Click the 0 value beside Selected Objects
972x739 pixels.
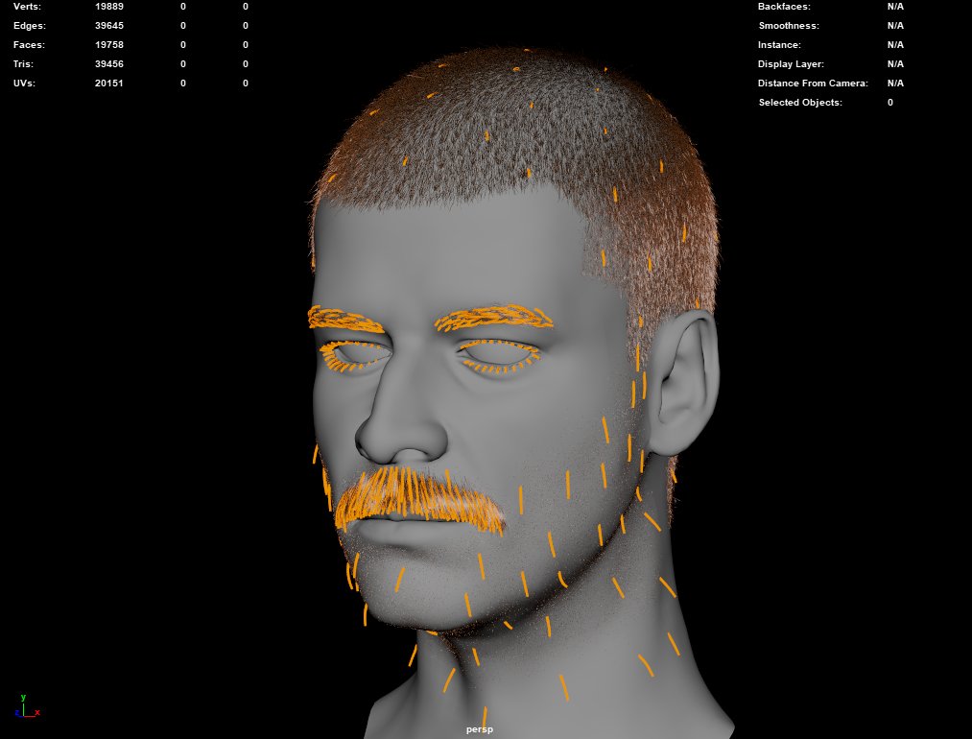[x=890, y=103]
